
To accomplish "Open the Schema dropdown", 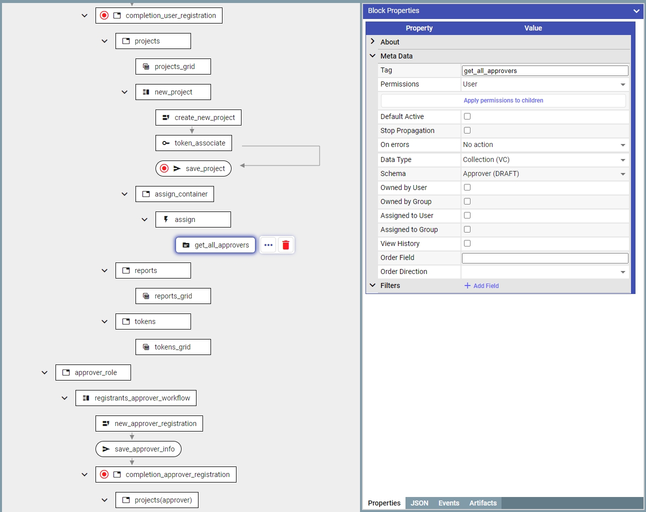I will (x=544, y=174).
